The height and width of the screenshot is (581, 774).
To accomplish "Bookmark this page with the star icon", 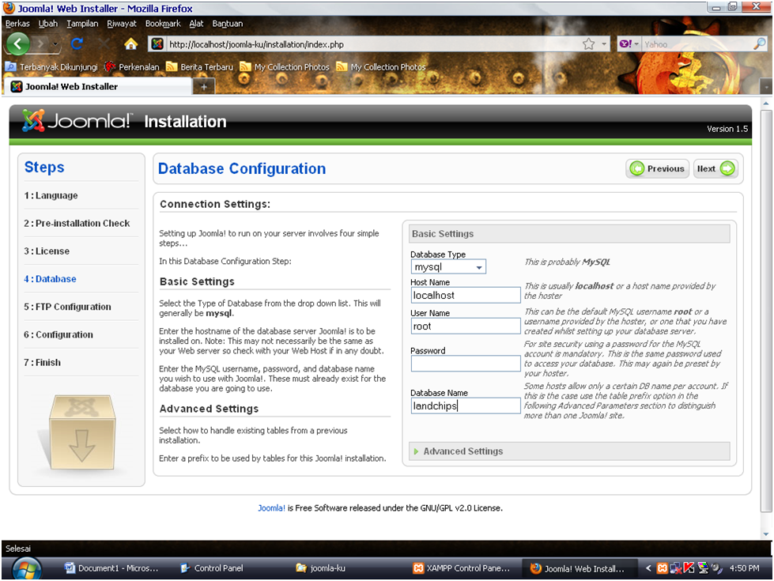I will pos(588,44).
